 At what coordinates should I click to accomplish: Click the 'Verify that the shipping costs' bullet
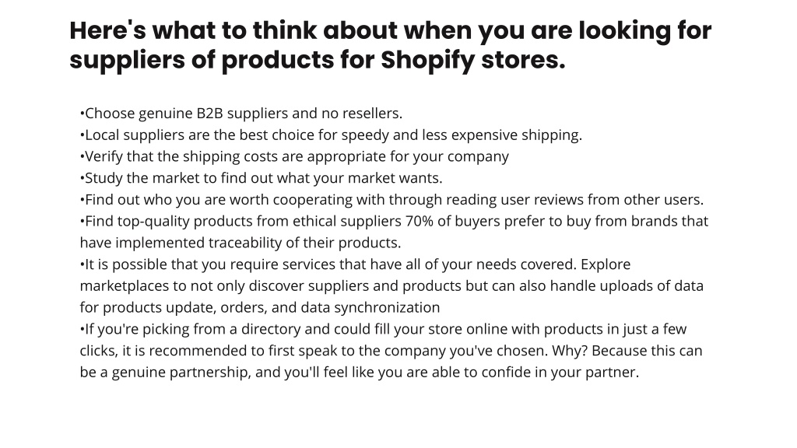[294, 156]
